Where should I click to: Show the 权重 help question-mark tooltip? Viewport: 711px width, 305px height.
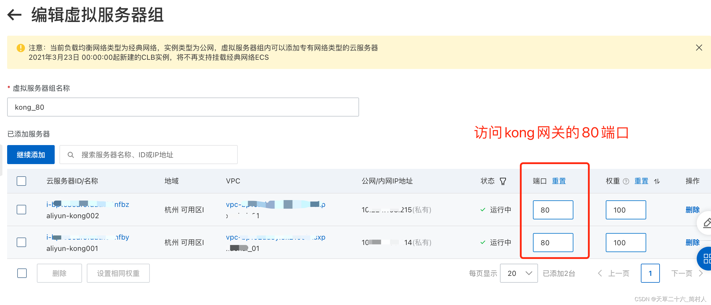click(626, 181)
